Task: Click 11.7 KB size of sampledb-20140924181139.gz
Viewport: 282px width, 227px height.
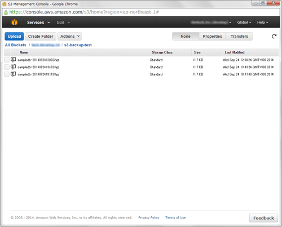Action: coord(197,74)
